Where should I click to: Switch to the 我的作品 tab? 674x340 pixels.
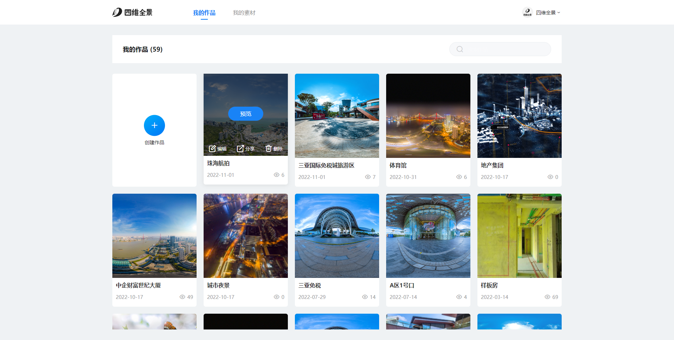[204, 13]
